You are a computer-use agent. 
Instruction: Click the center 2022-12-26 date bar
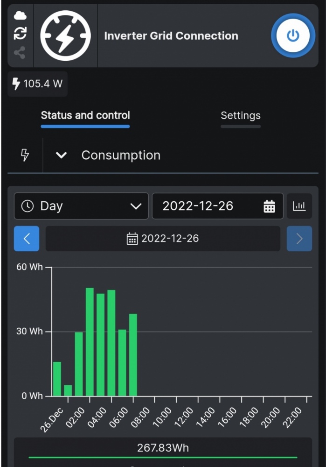point(163,239)
